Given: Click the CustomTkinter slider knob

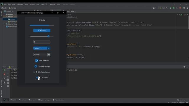Looking at the screenshot, I should tap(48, 36).
